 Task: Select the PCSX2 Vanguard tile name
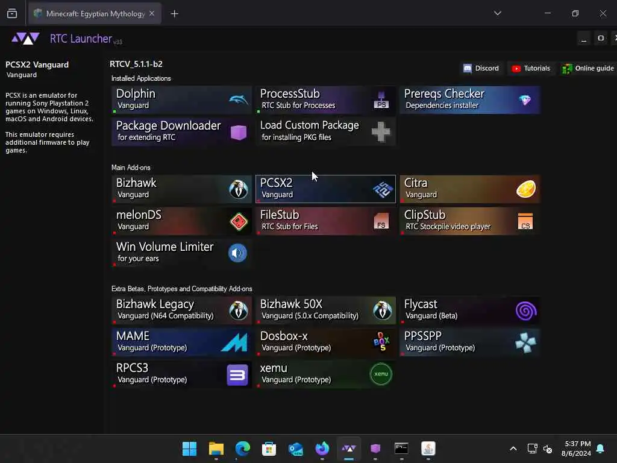276,183
